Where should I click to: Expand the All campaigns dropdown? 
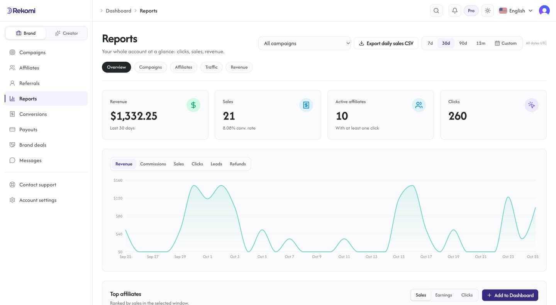(305, 43)
